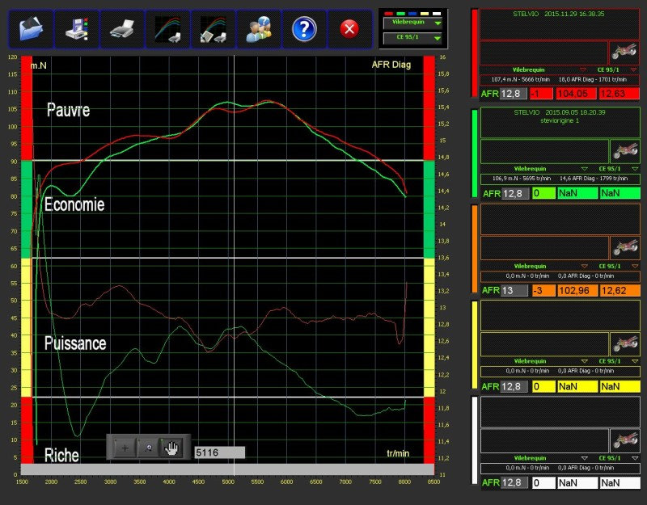This screenshot has height=505, width=647.
Task: Expand CE 95/1 dropdown in the red run panel
Action: coord(634,69)
